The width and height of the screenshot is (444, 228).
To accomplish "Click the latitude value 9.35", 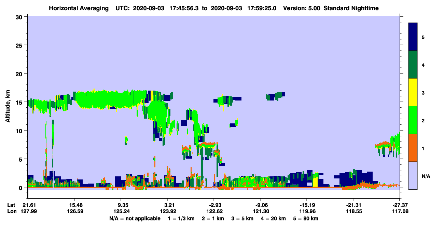I will 121,205.
